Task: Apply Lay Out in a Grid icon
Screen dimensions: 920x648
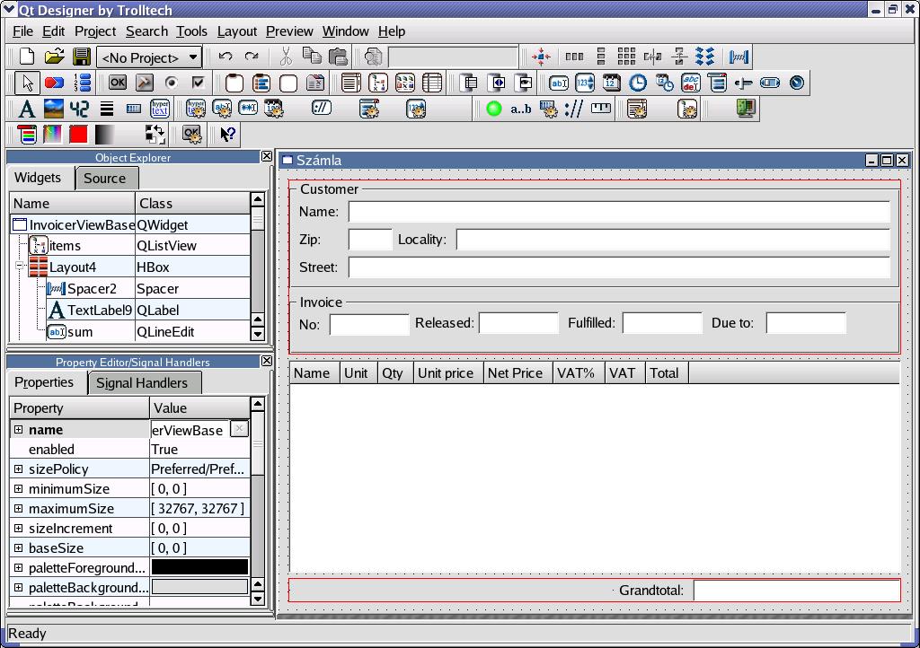Action: click(626, 57)
